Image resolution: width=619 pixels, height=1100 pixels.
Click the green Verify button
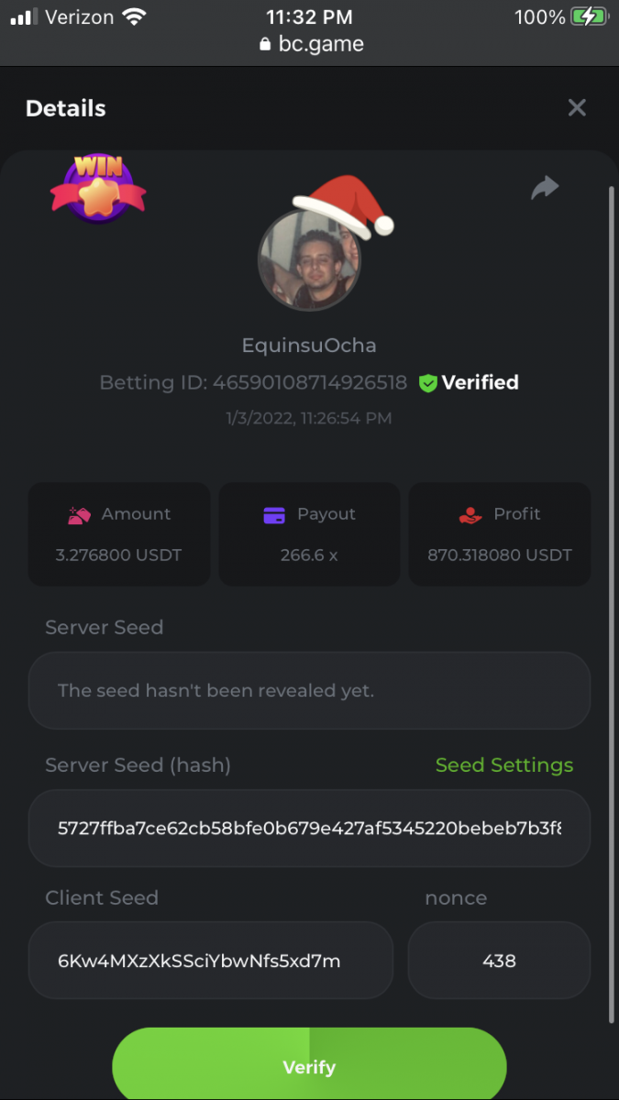(309, 1065)
